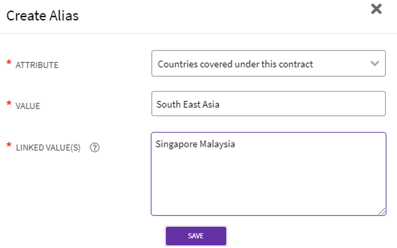The width and height of the screenshot is (397, 248).
Task: Click the textarea resize handle corner
Action: (382, 212)
